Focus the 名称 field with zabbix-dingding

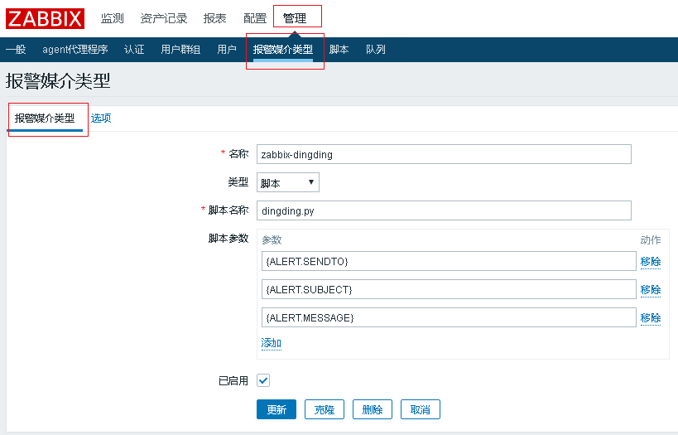(444, 154)
